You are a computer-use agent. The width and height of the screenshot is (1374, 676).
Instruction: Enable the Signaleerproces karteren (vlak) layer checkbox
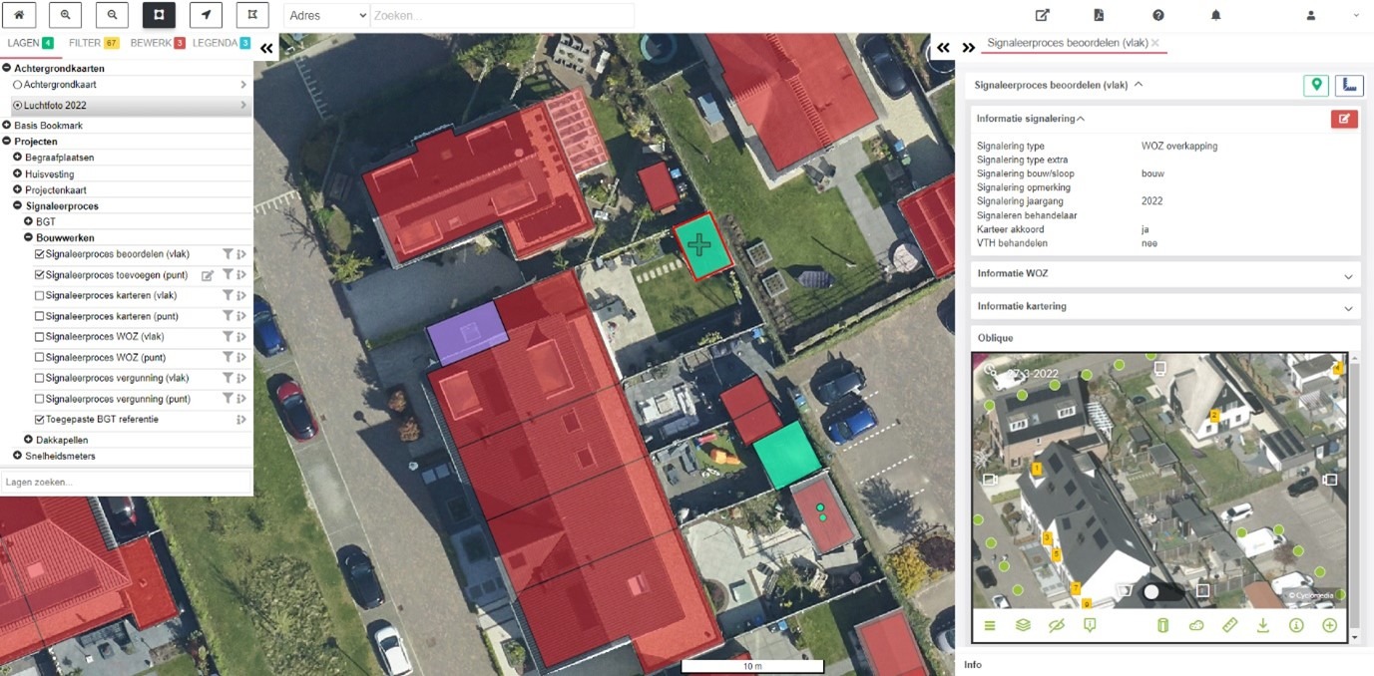tap(39, 296)
